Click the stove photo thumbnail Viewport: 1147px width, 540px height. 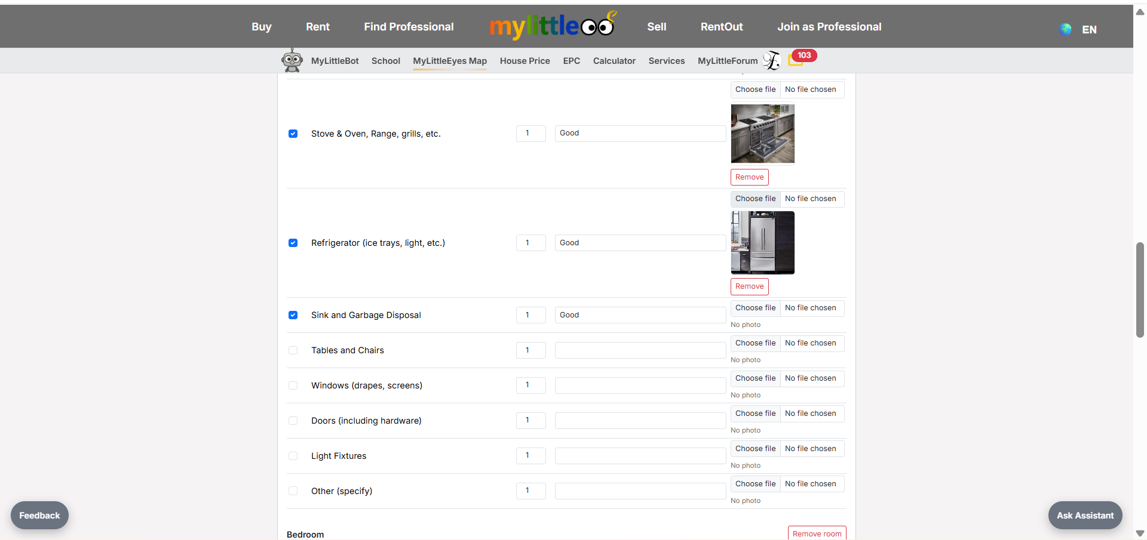point(762,134)
